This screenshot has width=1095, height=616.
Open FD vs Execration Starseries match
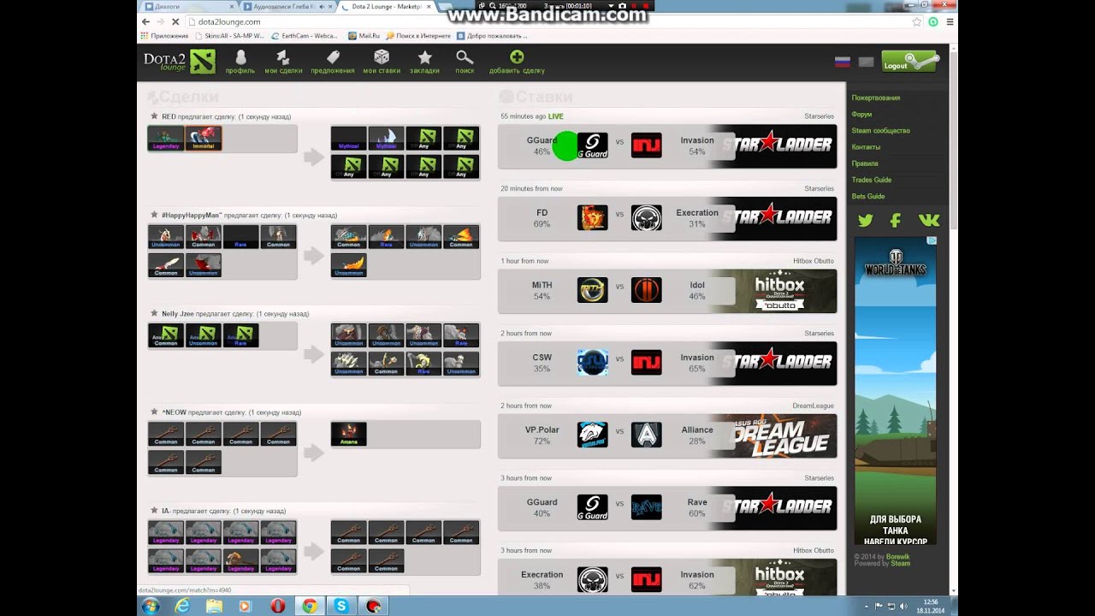pos(667,218)
